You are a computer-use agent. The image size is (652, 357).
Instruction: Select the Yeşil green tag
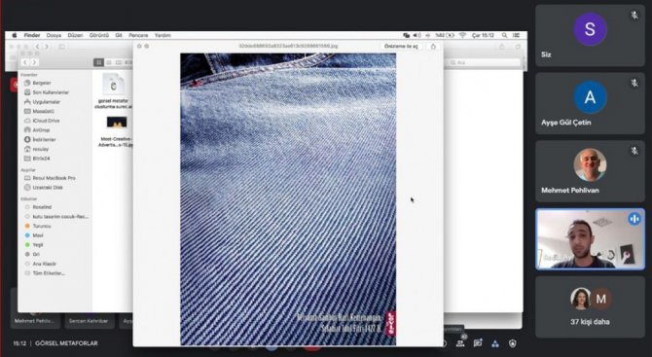coord(34,245)
